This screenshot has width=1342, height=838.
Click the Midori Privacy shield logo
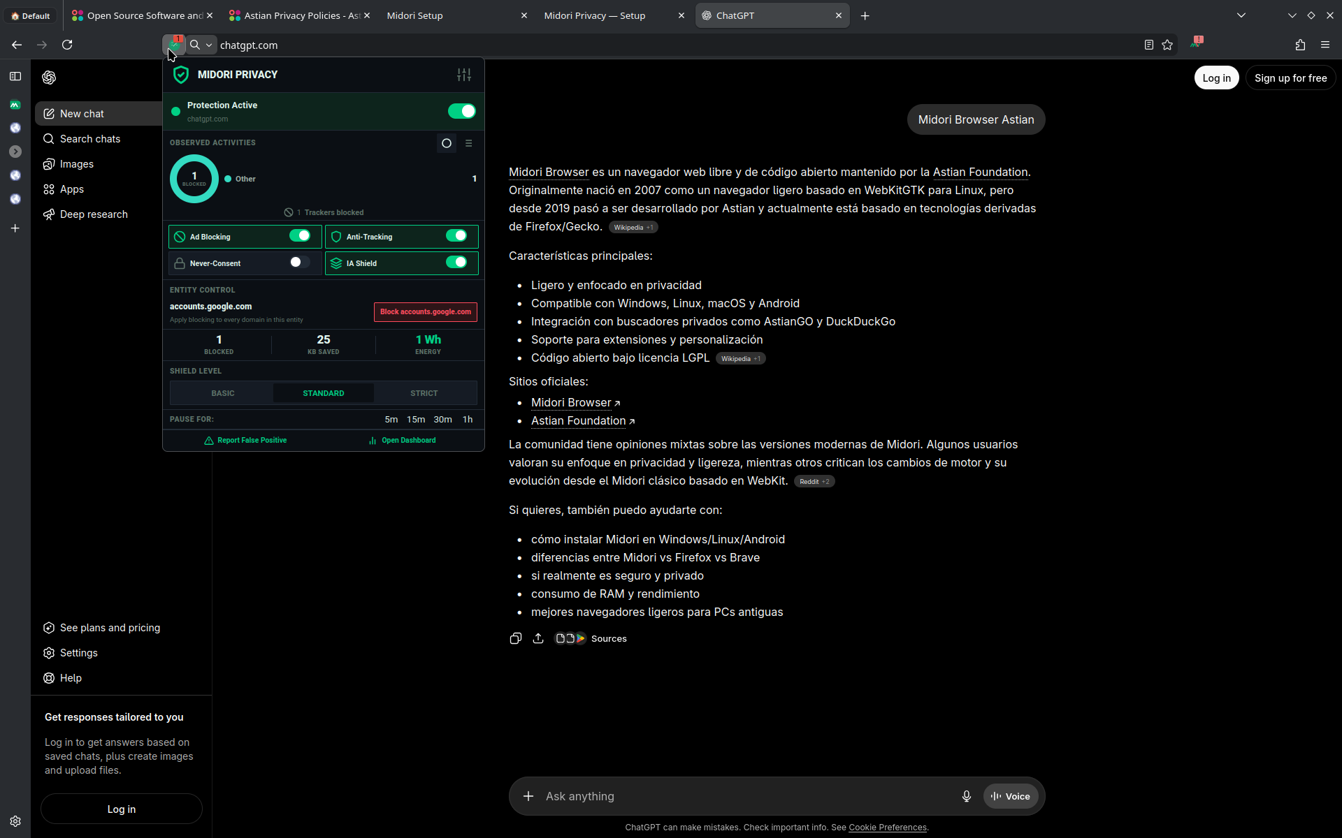click(181, 75)
